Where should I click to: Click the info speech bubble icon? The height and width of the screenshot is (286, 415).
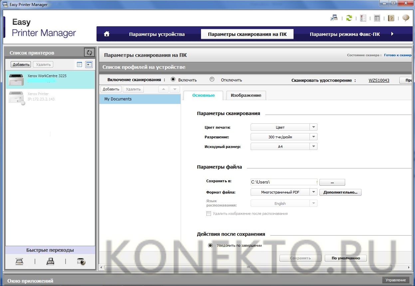(405, 18)
